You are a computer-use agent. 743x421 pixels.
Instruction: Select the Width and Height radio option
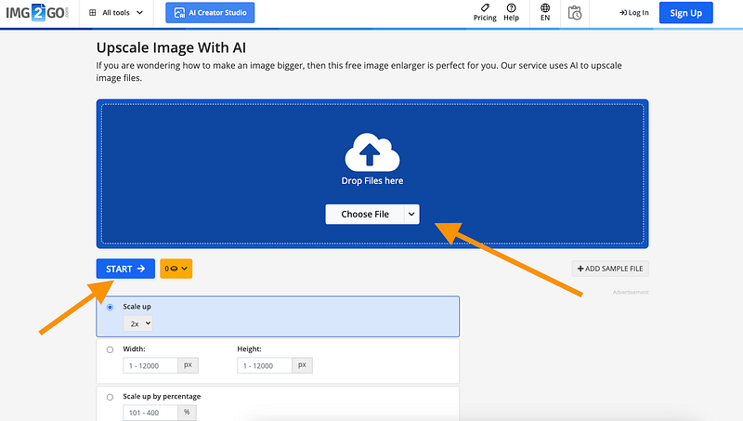point(111,349)
